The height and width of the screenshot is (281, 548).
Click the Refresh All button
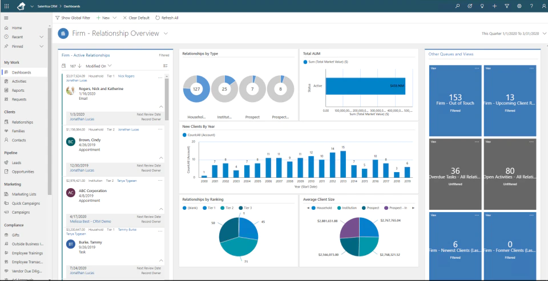[167, 18]
